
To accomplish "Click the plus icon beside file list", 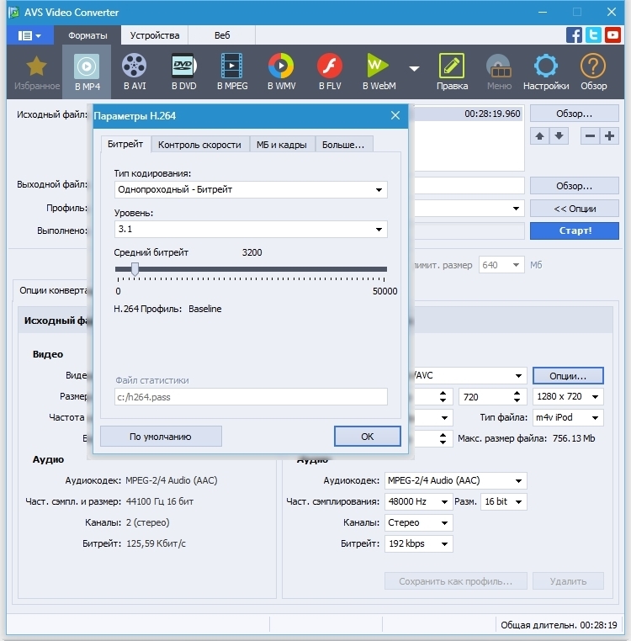I will 610,136.
